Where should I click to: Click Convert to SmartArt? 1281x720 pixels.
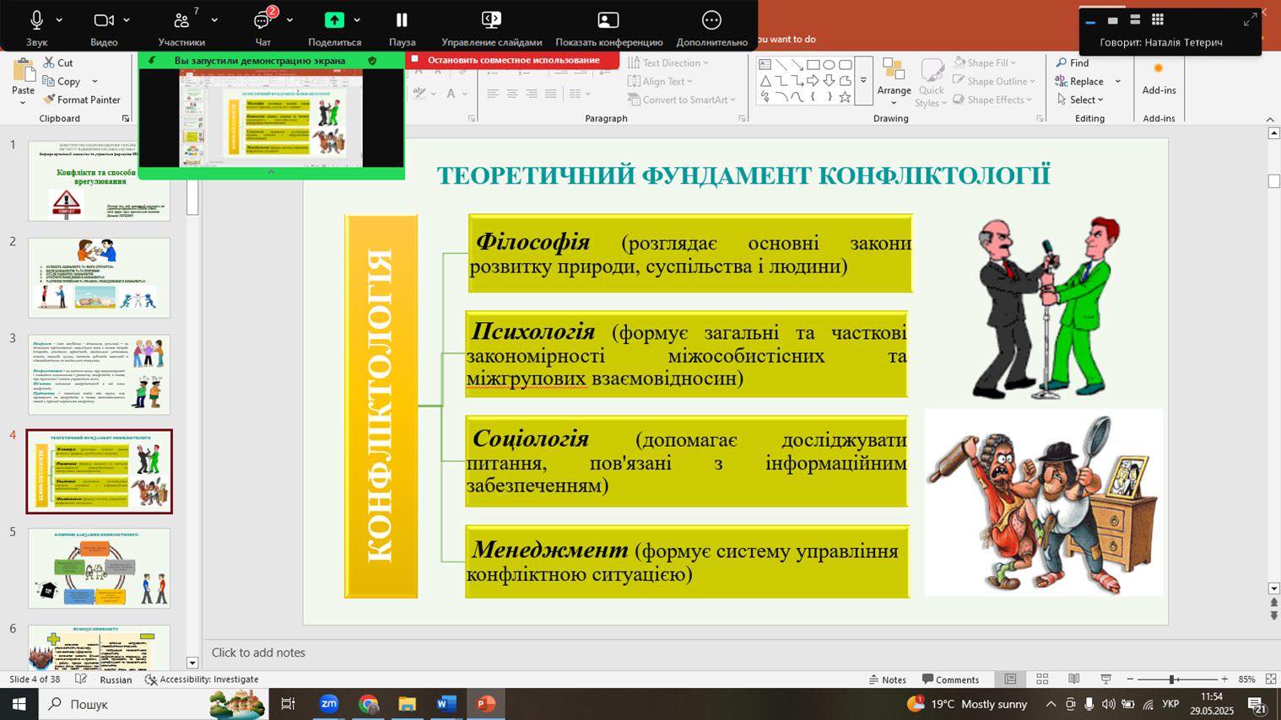[x=683, y=99]
